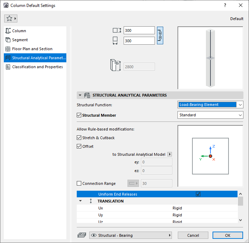Viewport: 249px width, 243px height.
Task: Select the Ux Rigid row
Action: pyautogui.click(x=157, y=208)
